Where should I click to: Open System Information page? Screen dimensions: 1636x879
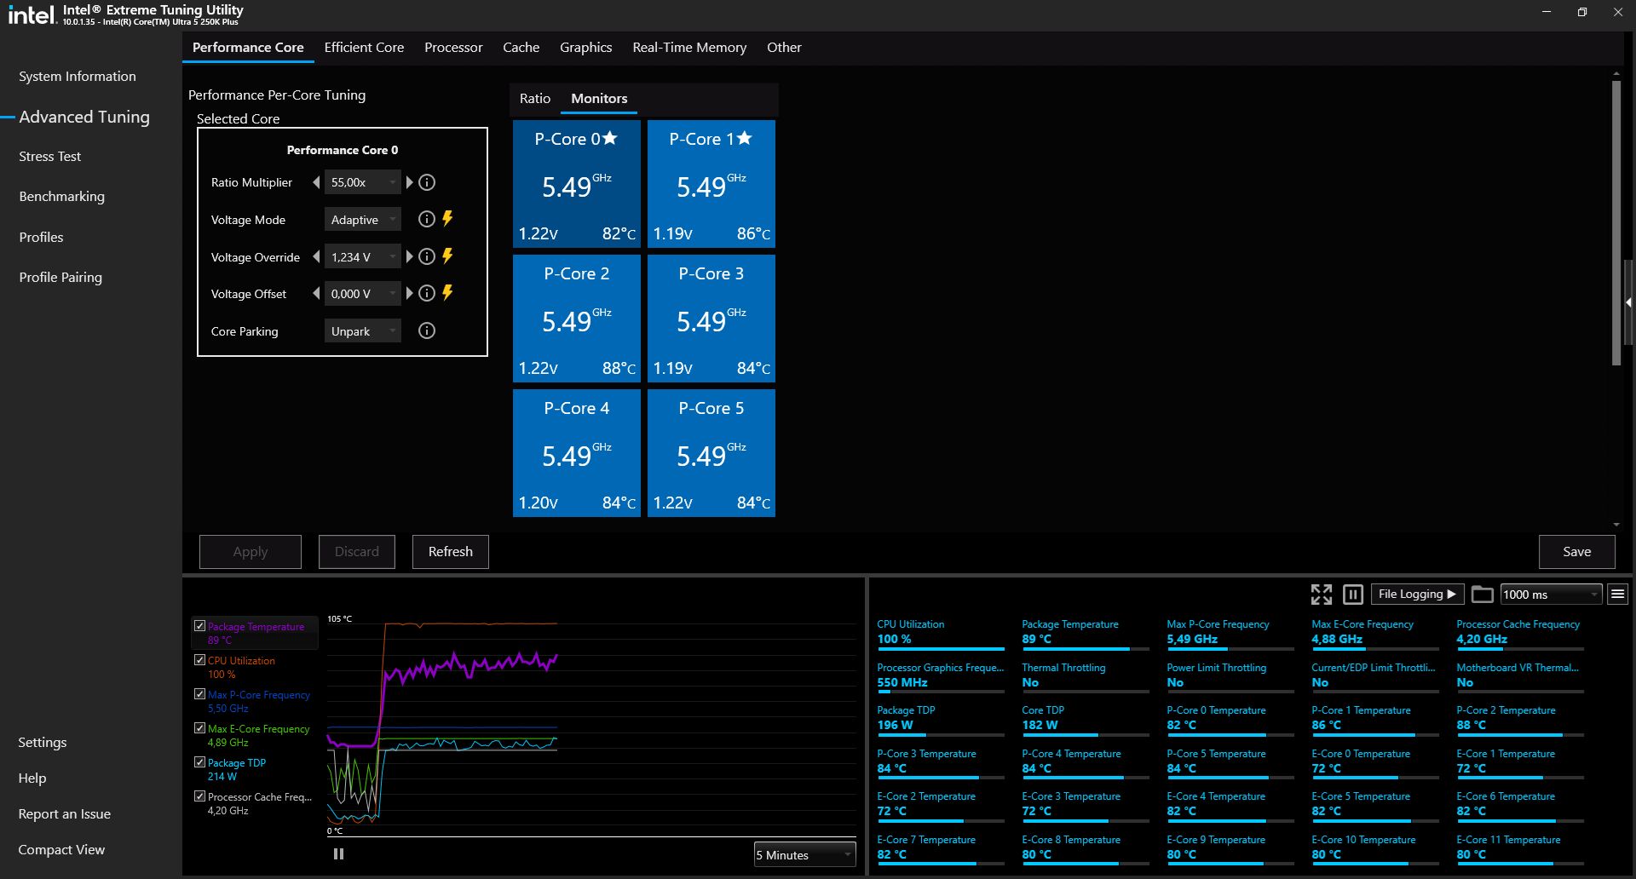[x=78, y=76]
